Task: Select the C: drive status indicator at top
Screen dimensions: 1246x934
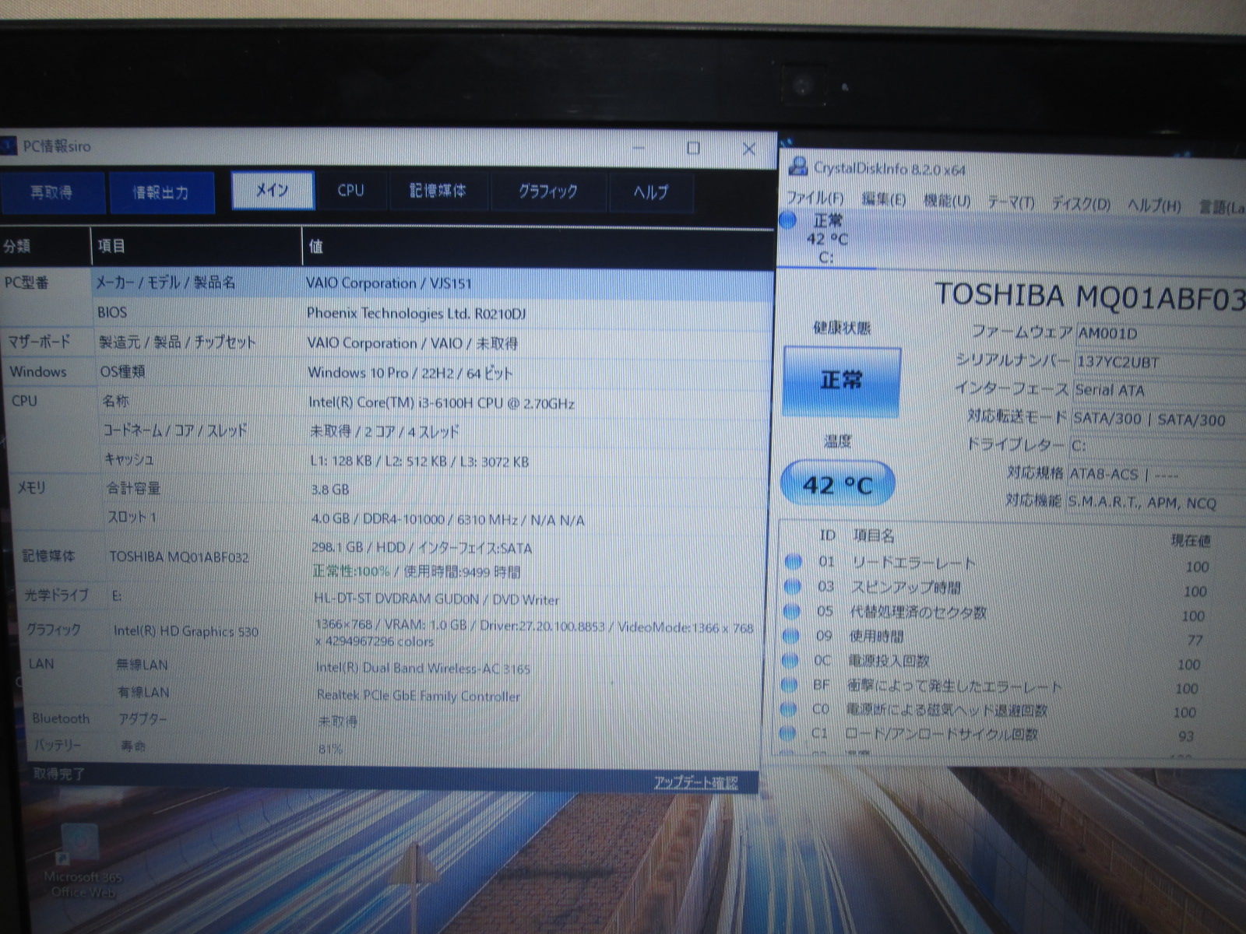Action: click(827, 239)
